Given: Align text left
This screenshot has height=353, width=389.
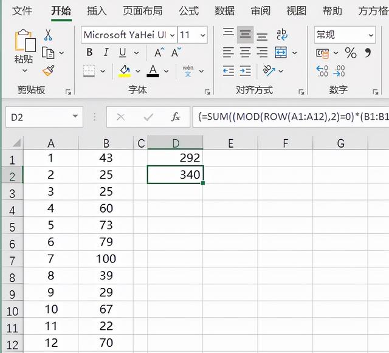Looking at the screenshot, I should coord(229,52).
